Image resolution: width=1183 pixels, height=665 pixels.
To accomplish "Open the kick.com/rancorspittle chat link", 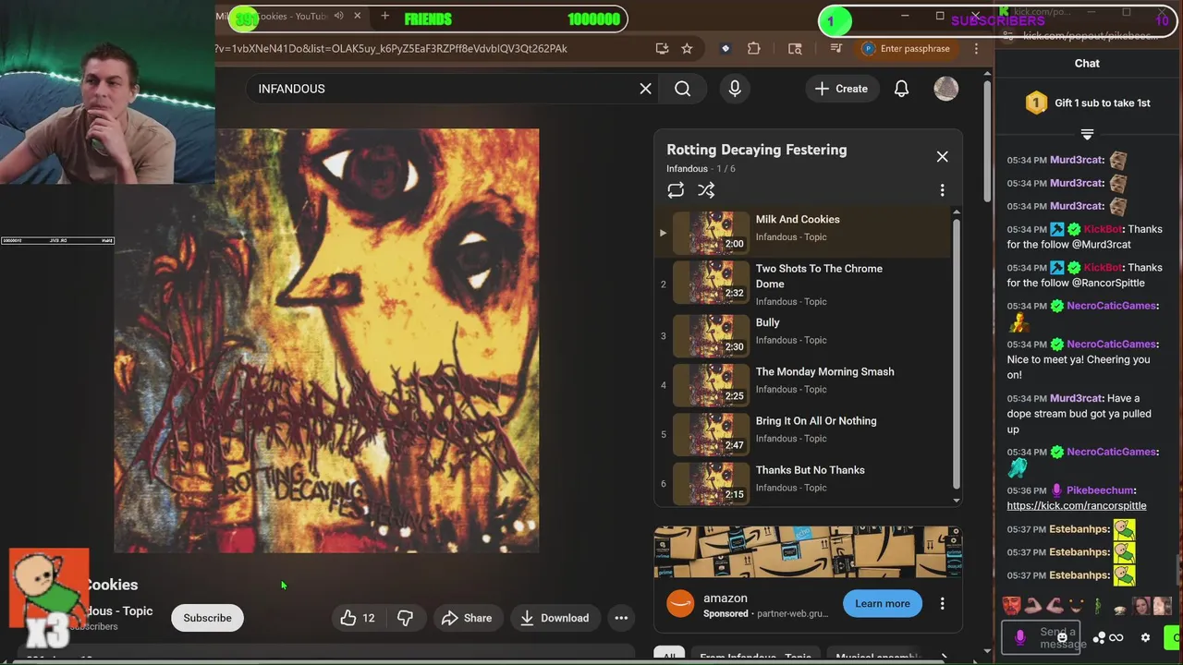I will coord(1076,505).
